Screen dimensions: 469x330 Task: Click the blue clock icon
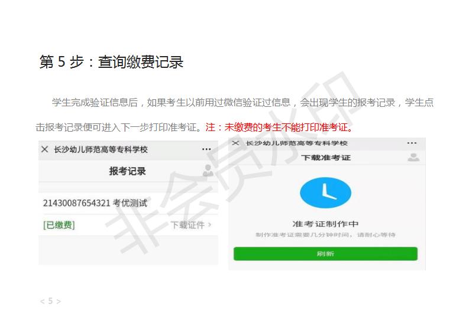pos(325,193)
